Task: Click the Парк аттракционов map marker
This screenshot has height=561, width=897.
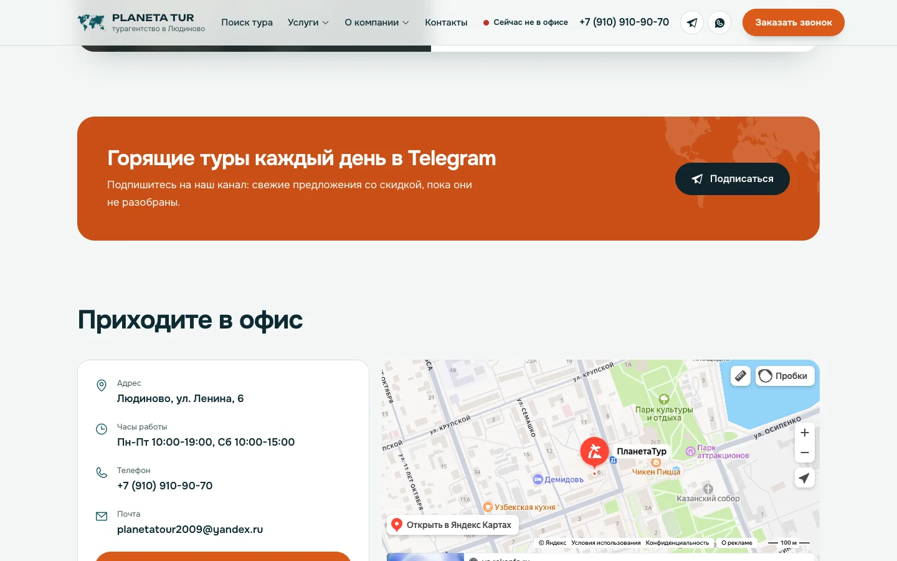Action: click(690, 451)
